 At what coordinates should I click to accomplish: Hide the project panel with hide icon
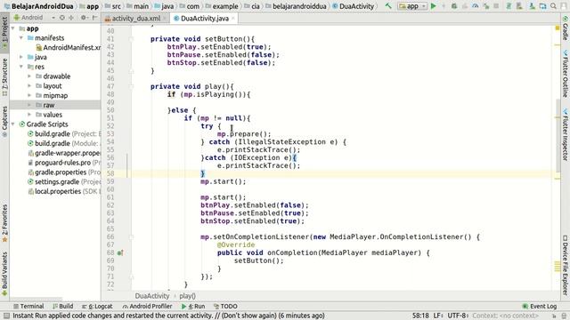94,18
